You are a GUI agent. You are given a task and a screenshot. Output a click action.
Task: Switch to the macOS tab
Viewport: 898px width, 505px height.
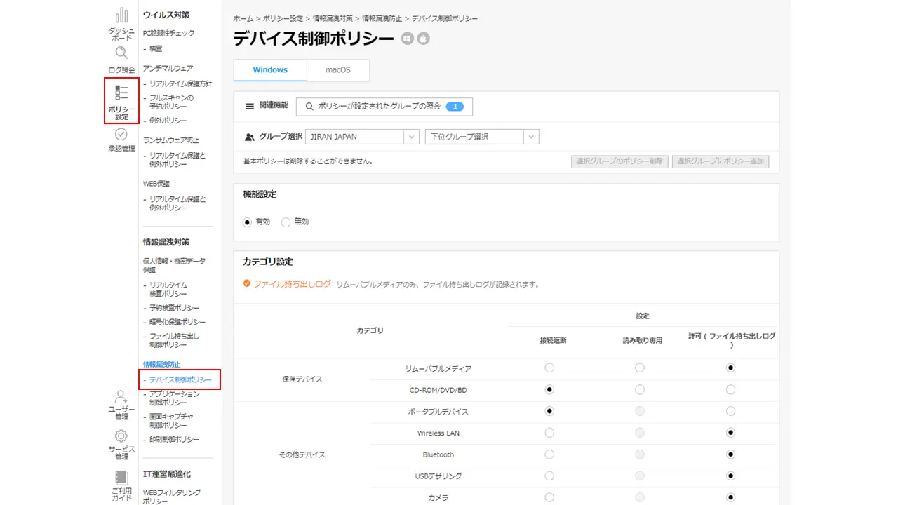(x=337, y=70)
